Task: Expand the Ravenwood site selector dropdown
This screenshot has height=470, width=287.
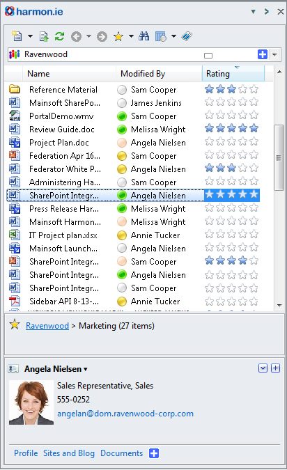Action: pos(274,55)
